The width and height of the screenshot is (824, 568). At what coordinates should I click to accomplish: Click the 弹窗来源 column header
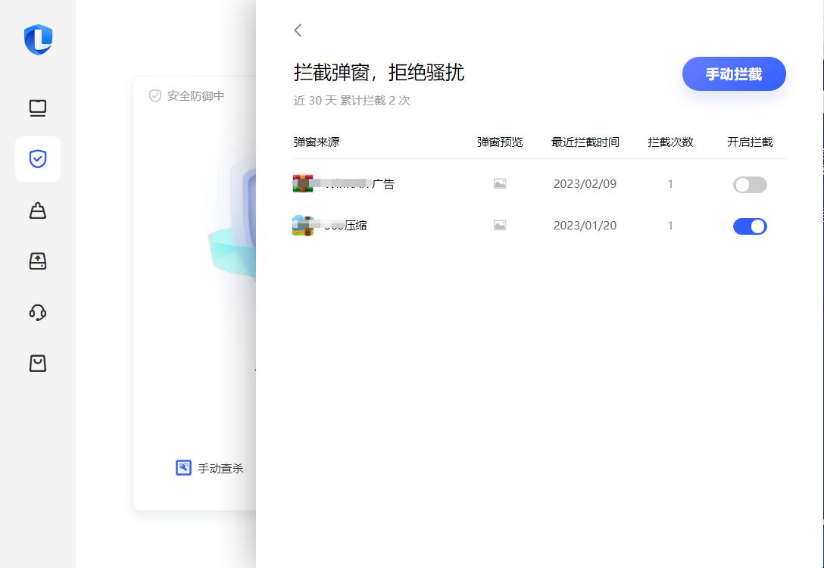click(x=315, y=141)
